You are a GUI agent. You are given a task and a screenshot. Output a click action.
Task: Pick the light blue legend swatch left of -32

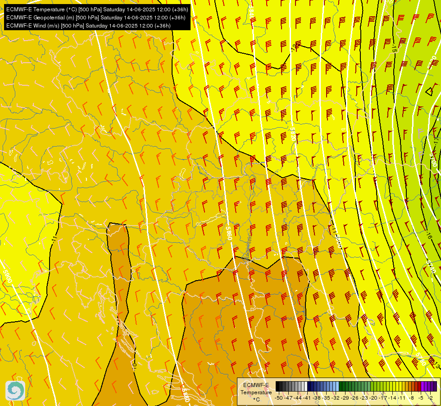pyautogui.click(x=337, y=386)
